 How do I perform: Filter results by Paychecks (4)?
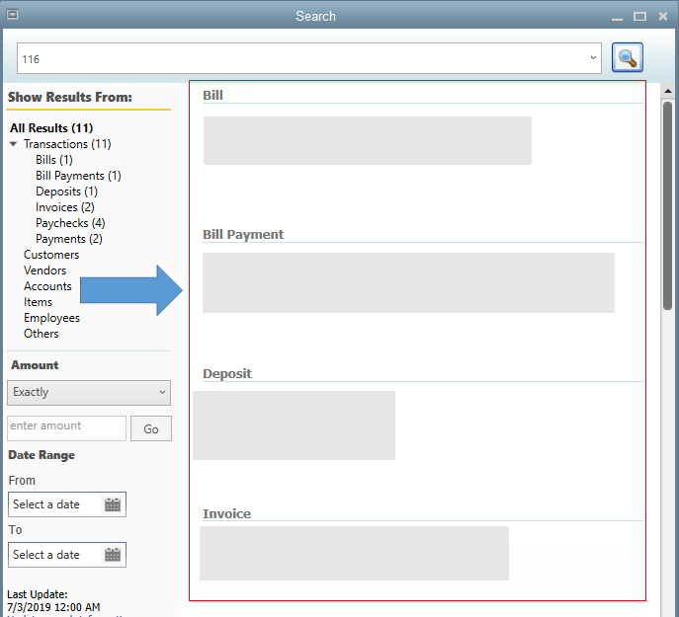point(70,223)
